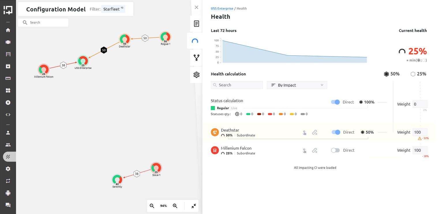The image size is (439, 214).
Task: Click the app logo at the sidebar top
Action: point(8,10)
